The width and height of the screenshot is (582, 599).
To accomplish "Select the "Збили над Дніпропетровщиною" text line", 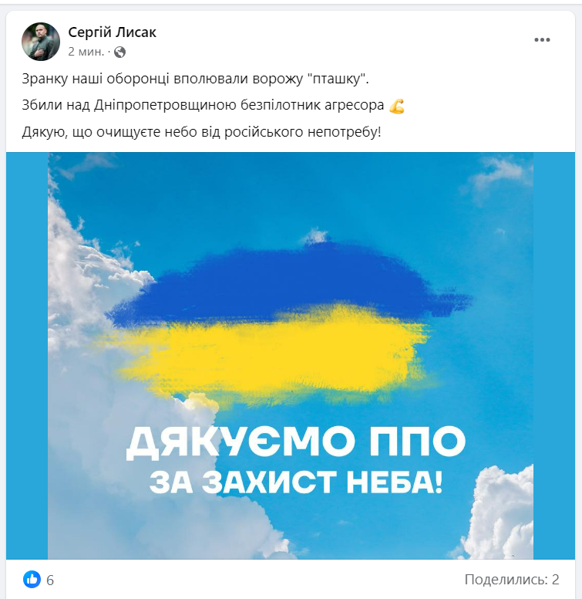I will tap(203, 105).
